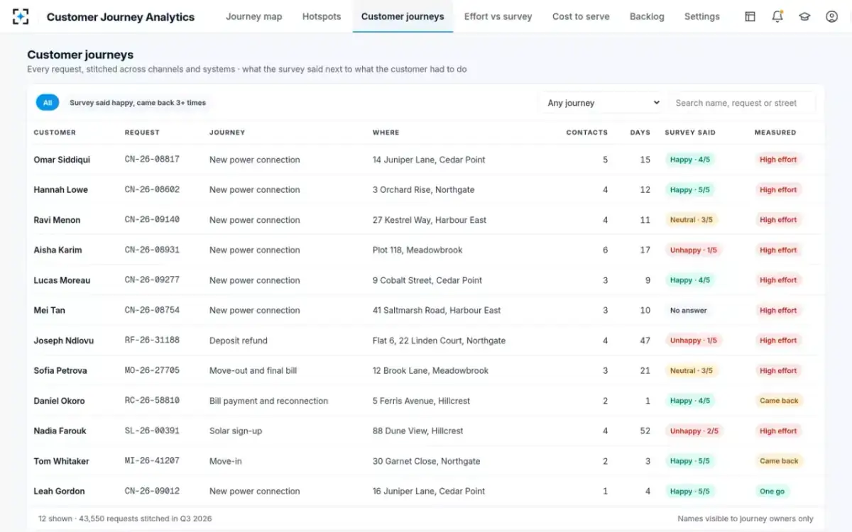Image resolution: width=852 pixels, height=532 pixels.
Task: Click the '12 shown · 43,550 requests' footer text
Action: pyautogui.click(x=125, y=519)
